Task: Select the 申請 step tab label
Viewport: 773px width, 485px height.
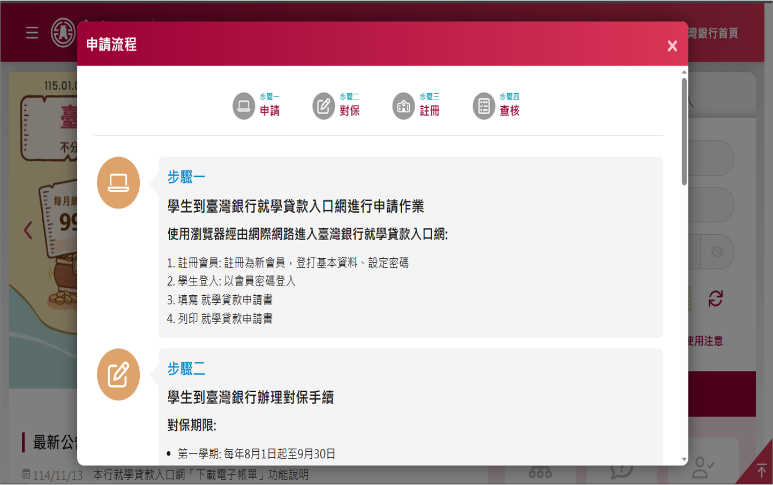Action: click(270, 110)
